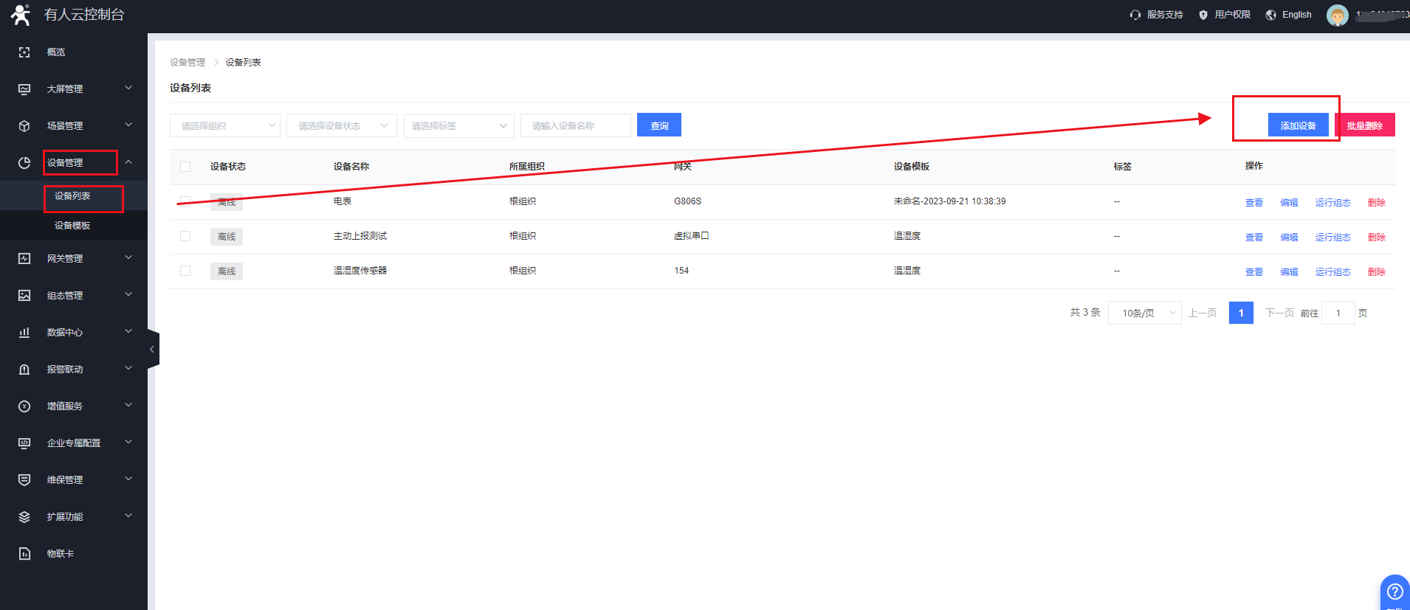Click the 网关管理 gateway icon
1410x610 pixels.
click(x=24, y=259)
